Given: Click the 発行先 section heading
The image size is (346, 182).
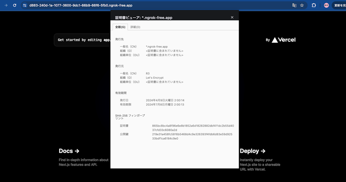Looking at the screenshot, I should [x=119, y=39].
